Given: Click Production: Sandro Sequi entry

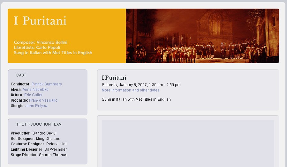Looking at the screenshot, I should pyautogui.click(x=34, y=133).
